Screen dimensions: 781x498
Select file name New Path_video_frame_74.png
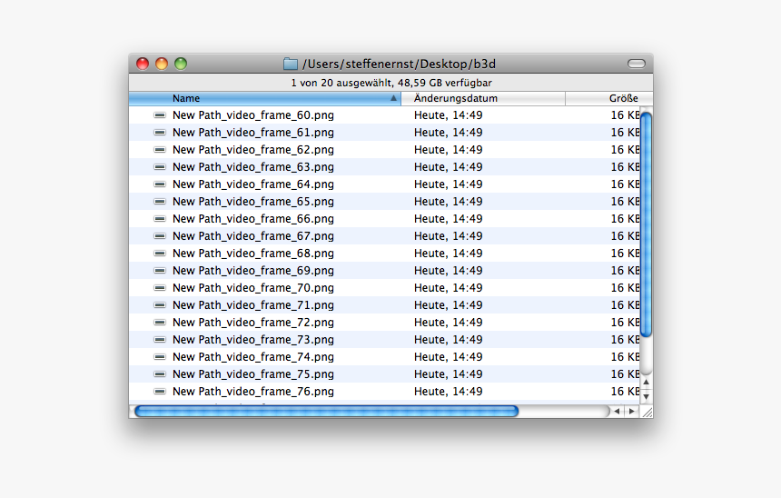[x=253, y=357]
